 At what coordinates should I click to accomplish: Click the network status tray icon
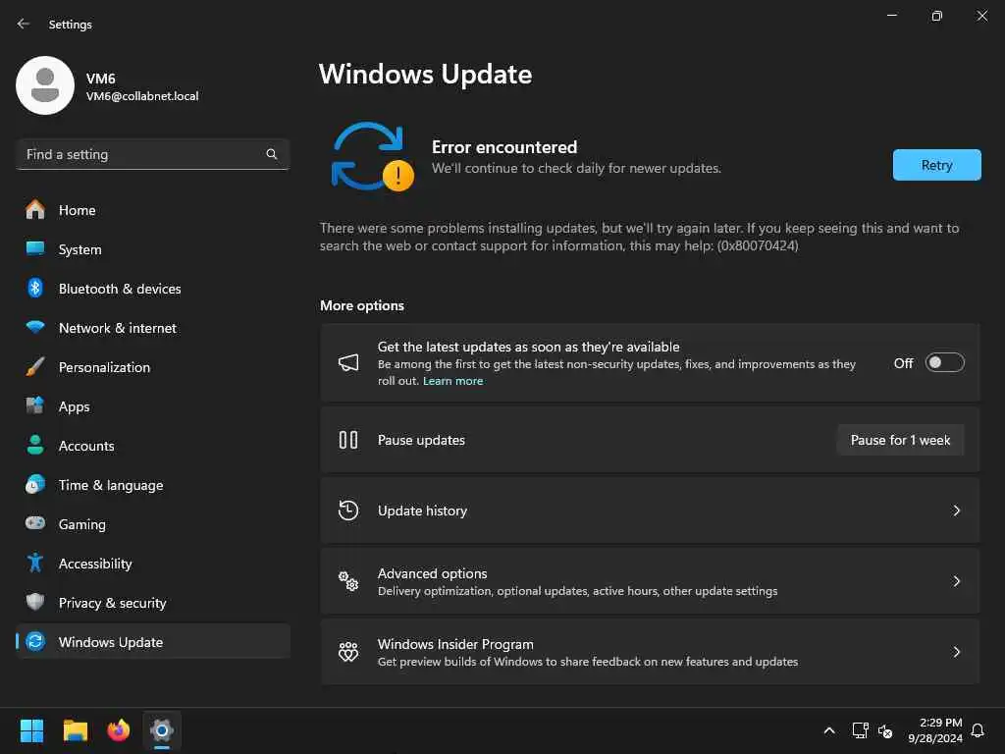860,730
